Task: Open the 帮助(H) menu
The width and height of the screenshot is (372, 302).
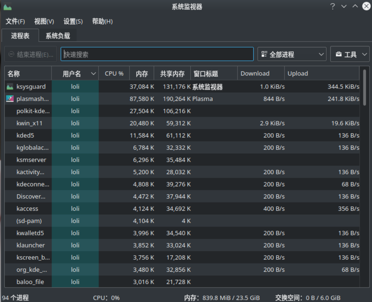Action: (x=102, y=22)
